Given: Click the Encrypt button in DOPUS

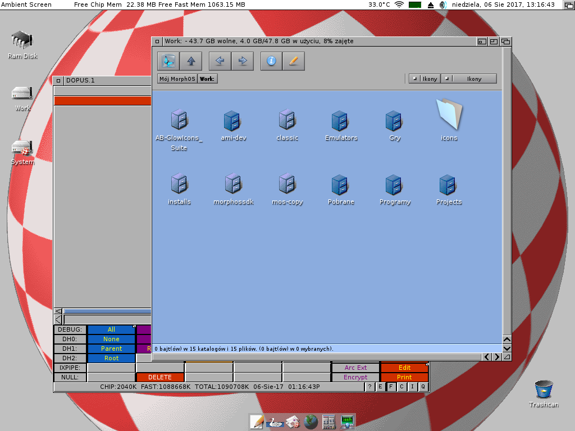Looking at the screenshot, I should [355, 377].
